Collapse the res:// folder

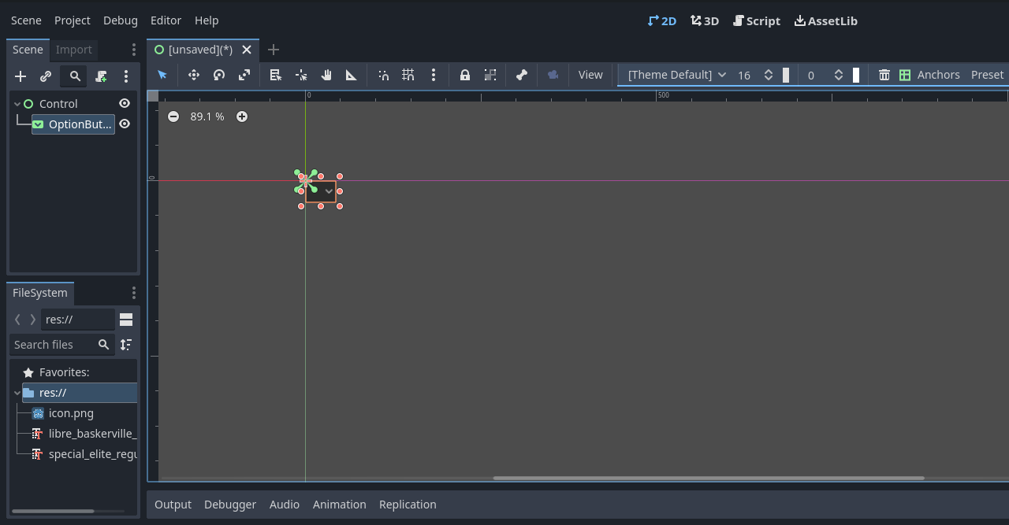[17, 393]
